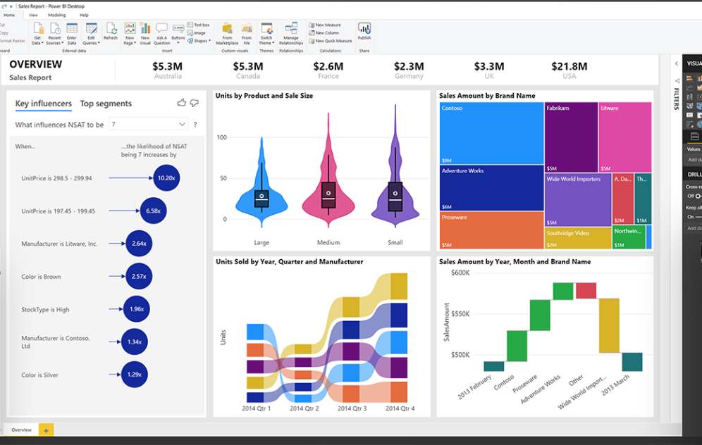Click the thumbs down icon
This screenshot has height=445, width=702.
pos(195,103)
